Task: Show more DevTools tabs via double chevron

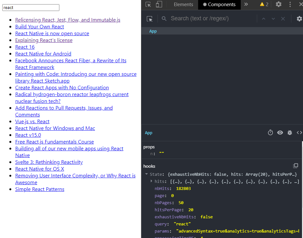Action: click(x=246, y=5)
